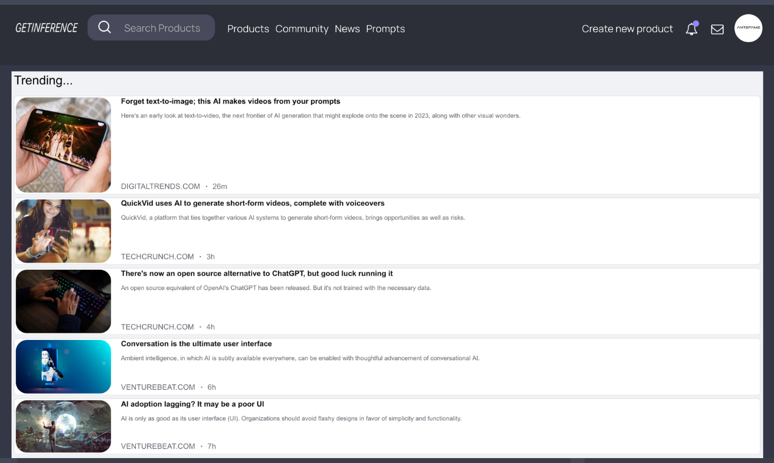Click the QuickVid article summary text
Image resolution: width=774 pixels, height=463 pixels.
coord(293,217)
